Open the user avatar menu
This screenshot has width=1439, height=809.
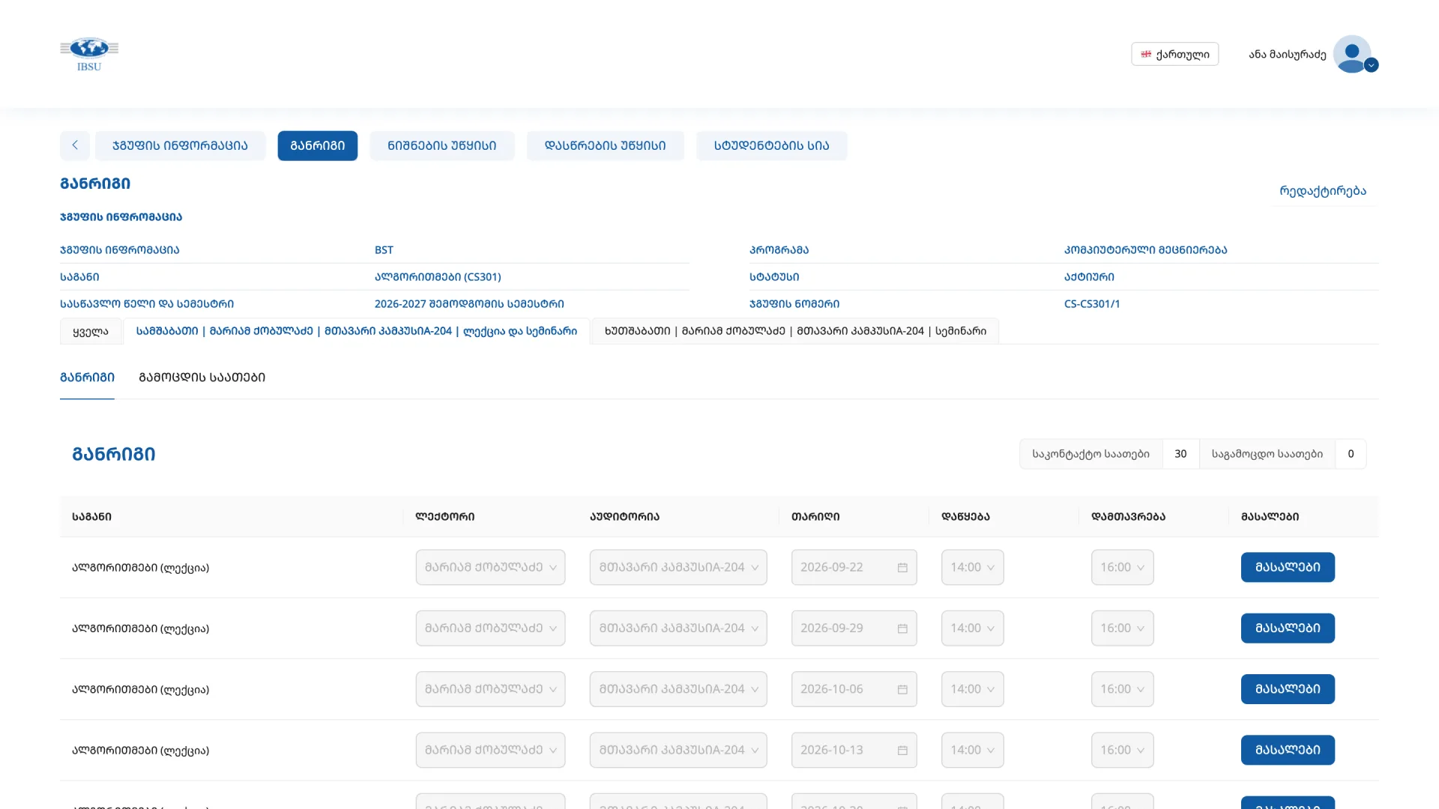(1355, 54)
